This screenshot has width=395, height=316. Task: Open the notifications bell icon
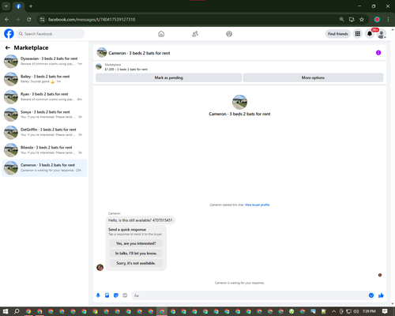(370, 34)
